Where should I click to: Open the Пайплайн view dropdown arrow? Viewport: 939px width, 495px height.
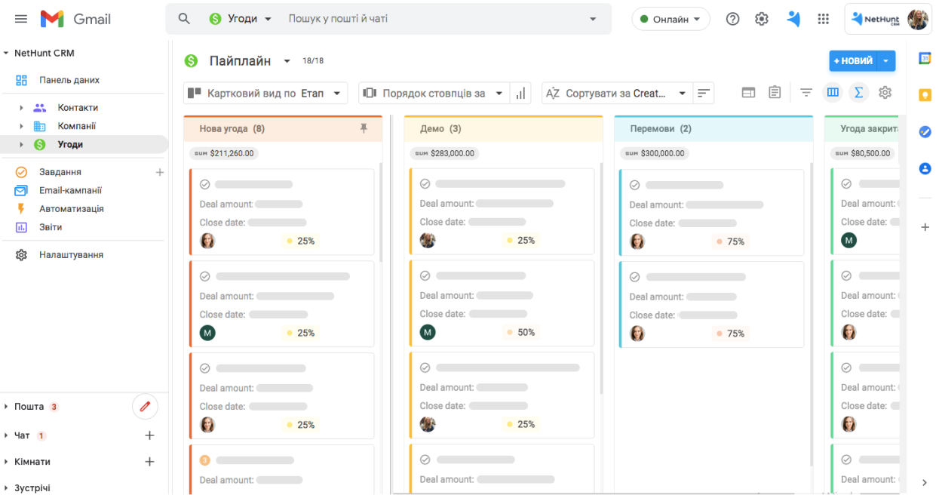pyautogui.click(x=287, y=61)
